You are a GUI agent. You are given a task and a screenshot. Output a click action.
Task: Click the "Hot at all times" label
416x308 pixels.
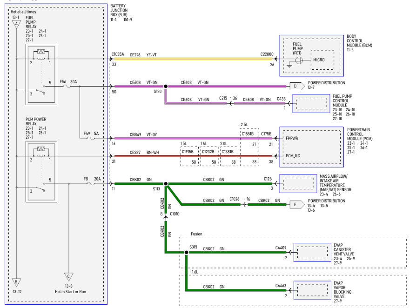[23, 12]
